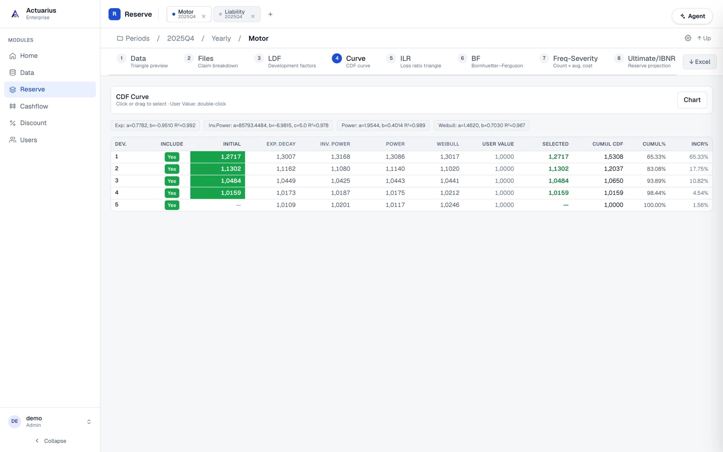This screenshot has height=452, width=723.
Task: Toggle Include Yes for development 2
Action: click(x=172, y=169)
